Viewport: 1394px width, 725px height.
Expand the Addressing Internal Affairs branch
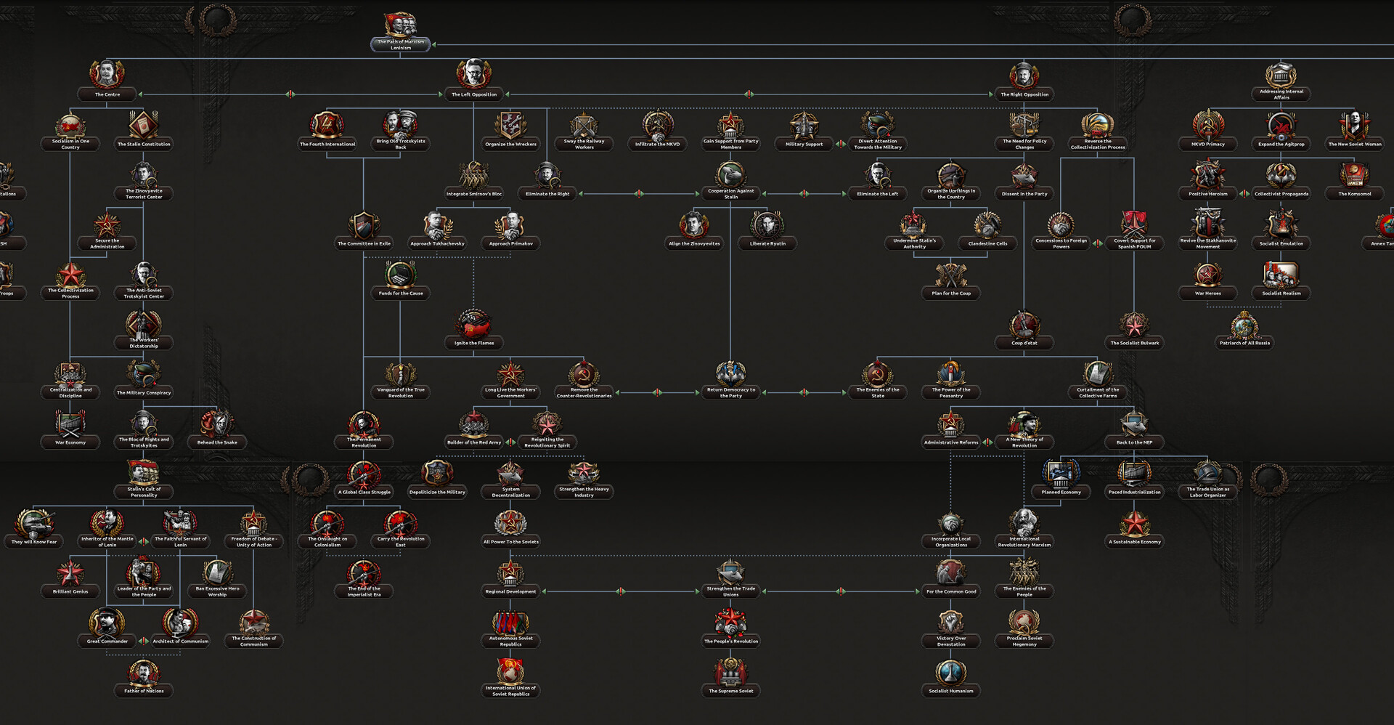(1281, 94)
